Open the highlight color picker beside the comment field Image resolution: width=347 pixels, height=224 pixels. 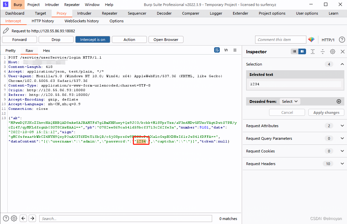pyautogui.click(x=311, y=39)
